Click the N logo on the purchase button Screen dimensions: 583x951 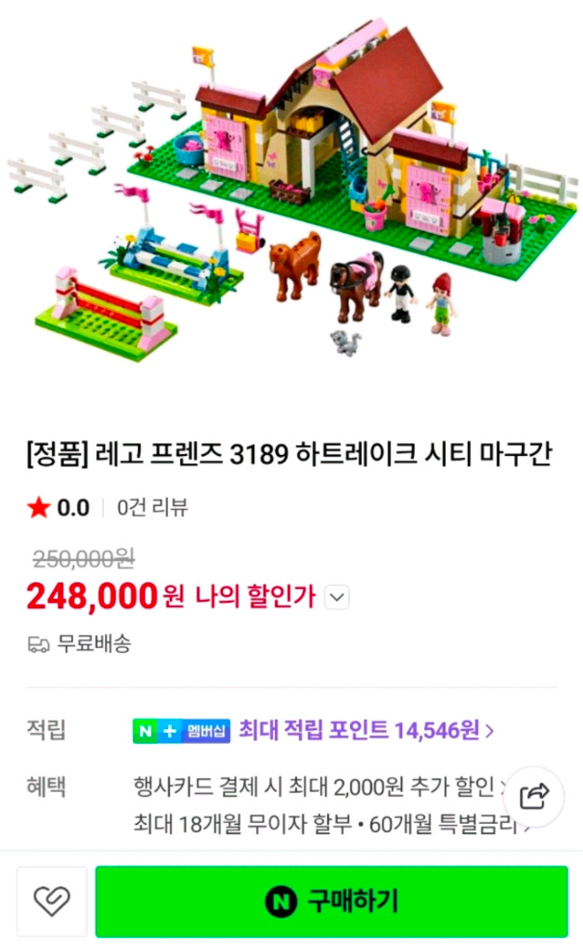pyautogui.click(x=280, y=901)
